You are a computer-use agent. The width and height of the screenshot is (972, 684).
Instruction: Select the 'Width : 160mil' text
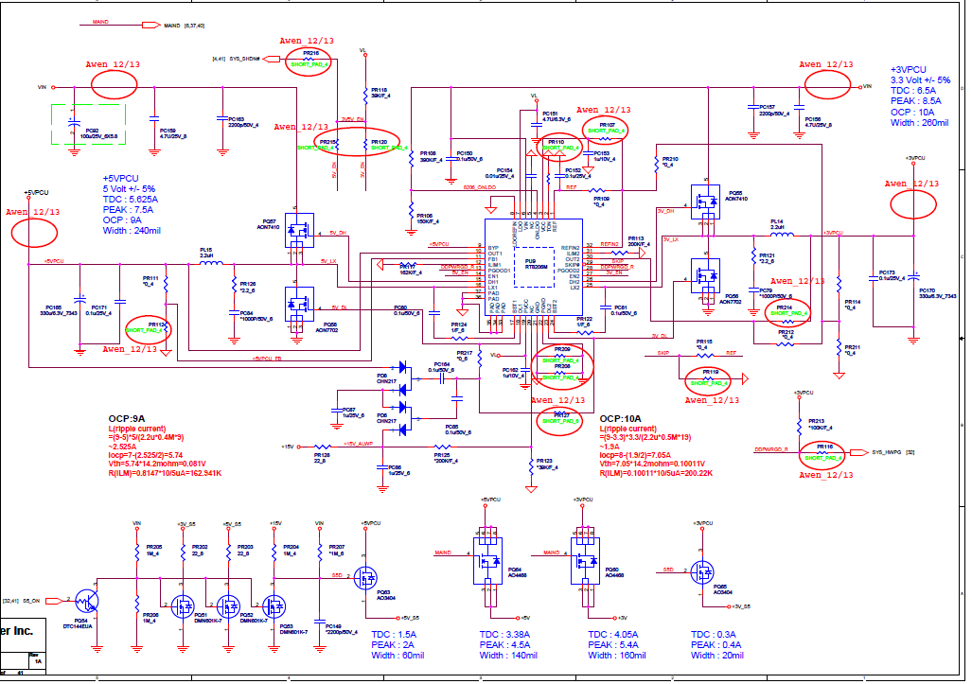pos(617,656)
